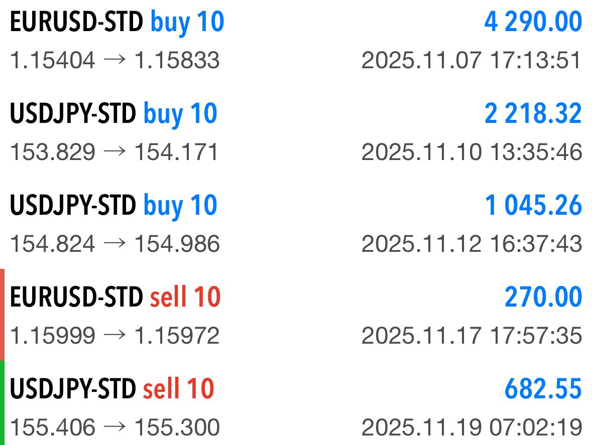Select the 4 290.00 profit value

pos(533,22)
